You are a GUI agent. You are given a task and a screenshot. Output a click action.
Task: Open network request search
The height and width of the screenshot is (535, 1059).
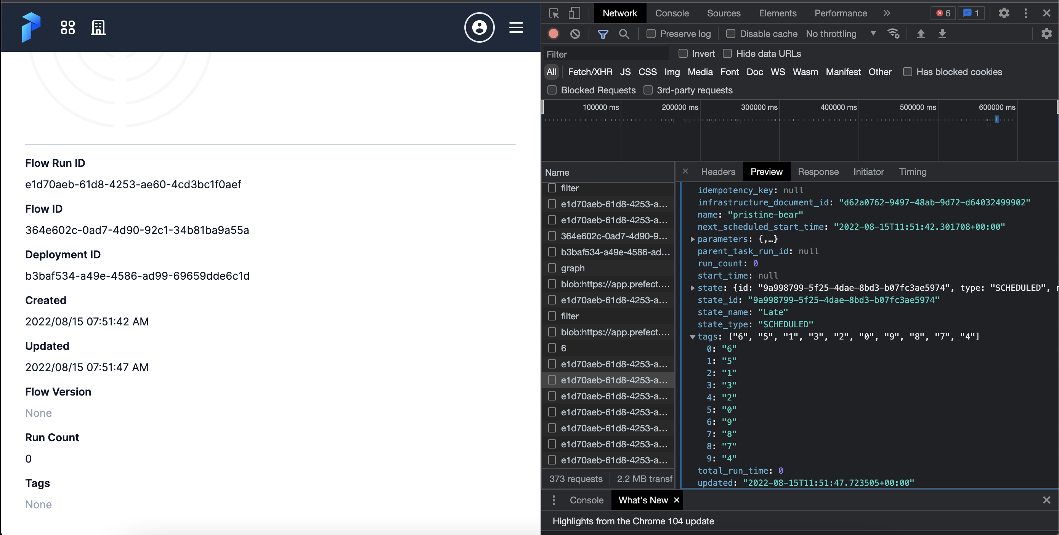coord(624,34)
